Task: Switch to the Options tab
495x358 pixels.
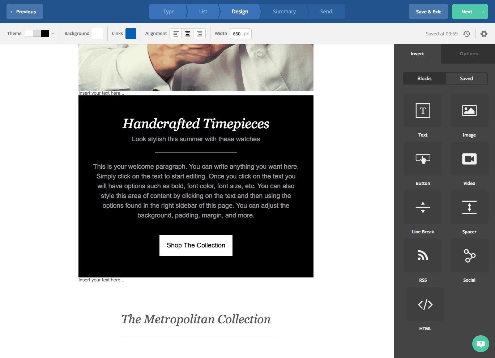Action: point(468,53)
